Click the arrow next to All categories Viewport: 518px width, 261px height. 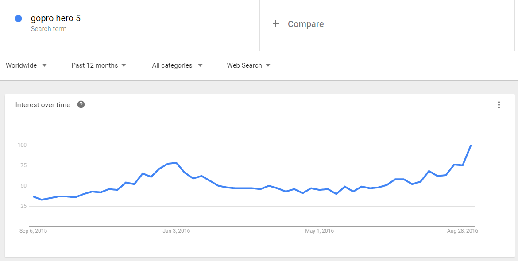tap(200, 65)
